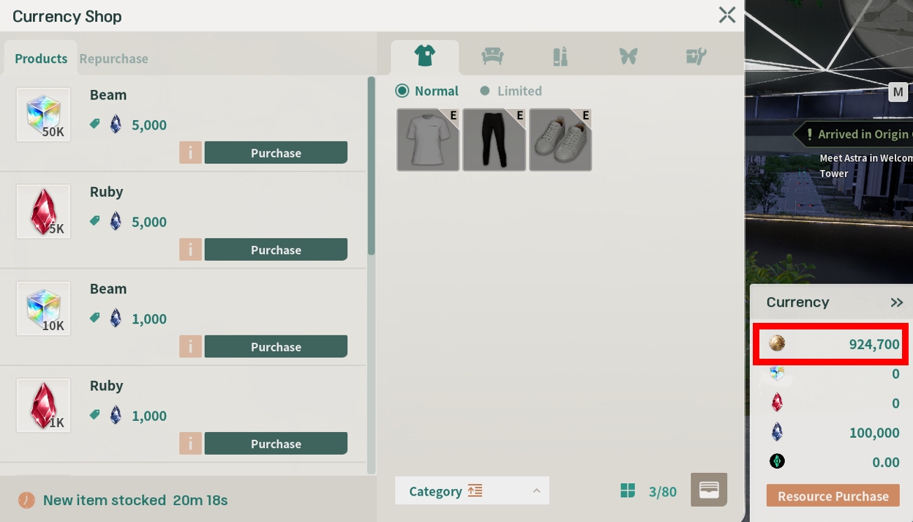Purchase the Beam 10K pack
The width and height of the screenshot is (913, 522).
276,347
